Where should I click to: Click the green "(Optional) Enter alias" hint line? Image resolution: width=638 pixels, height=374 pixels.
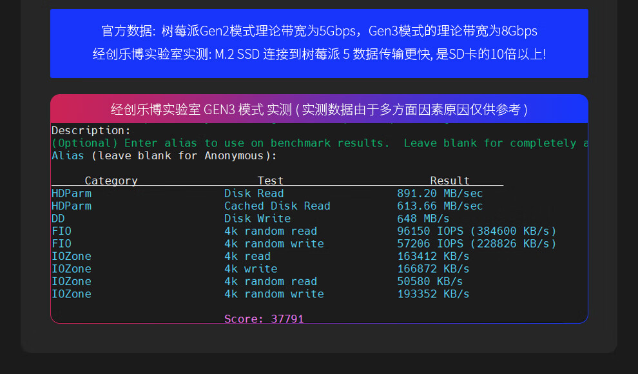point(319,143)
